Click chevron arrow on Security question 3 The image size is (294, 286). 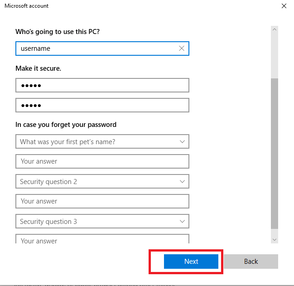click(x=182, y=222)
